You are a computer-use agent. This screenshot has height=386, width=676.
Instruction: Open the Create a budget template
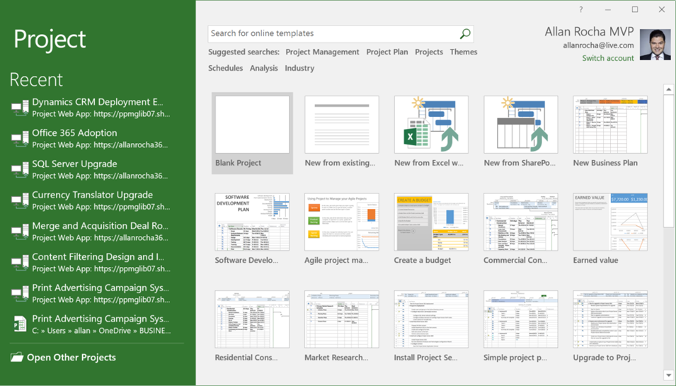pos(431,229)
